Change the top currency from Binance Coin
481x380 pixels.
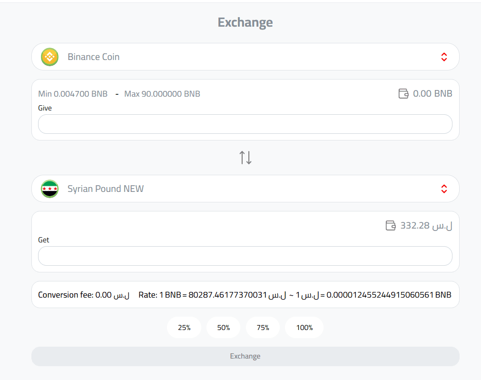(x=245, y=57)
